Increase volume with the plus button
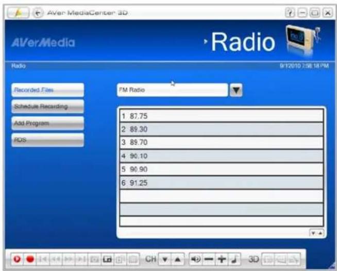 point(222,259)
